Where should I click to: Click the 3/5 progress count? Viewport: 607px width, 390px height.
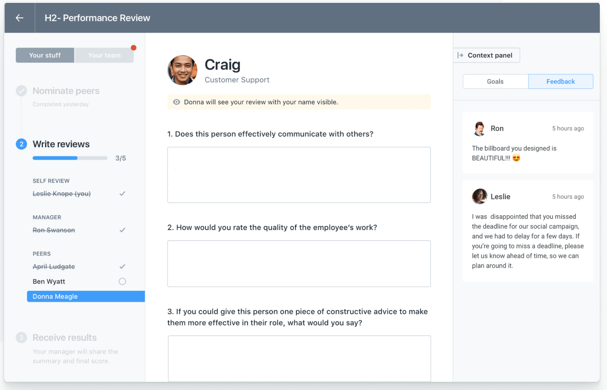121,158
